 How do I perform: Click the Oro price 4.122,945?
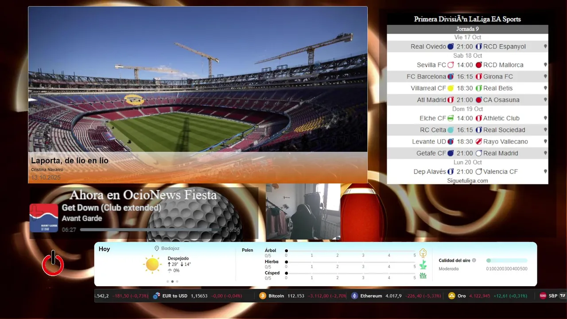coord(480,296)
